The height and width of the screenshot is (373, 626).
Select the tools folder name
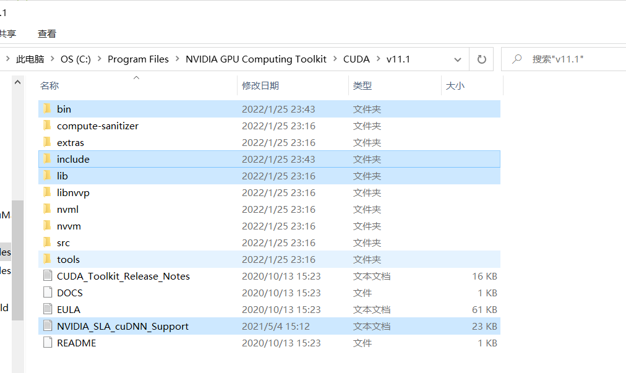click(x=68, y=260)
